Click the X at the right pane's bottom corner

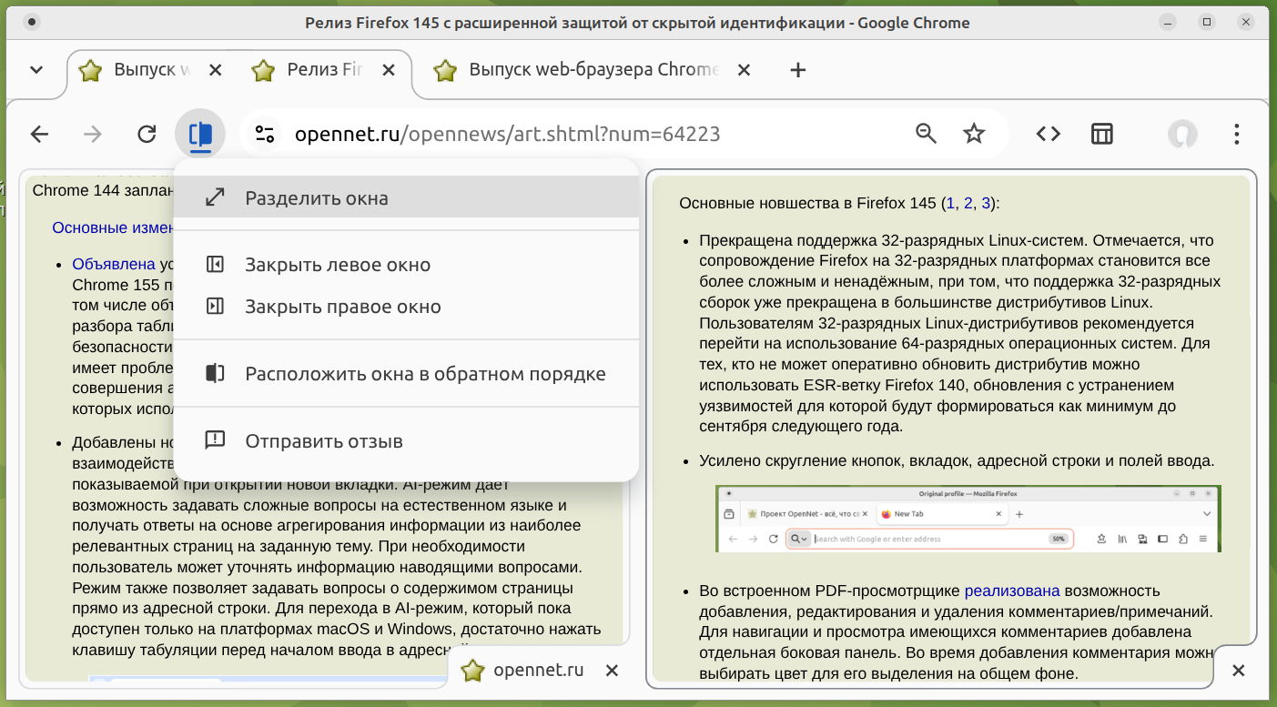click(x=1238, y=671)
